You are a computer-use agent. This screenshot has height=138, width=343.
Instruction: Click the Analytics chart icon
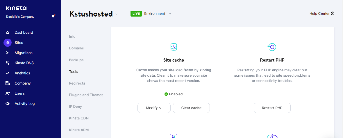8,73
